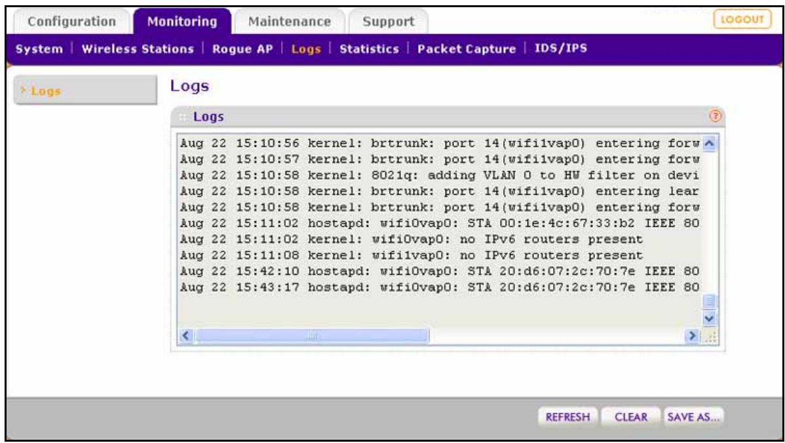Viewport: 785px width, 443px height.
Task: Click the LOGOUT button
Action: (x=742, y=20)
